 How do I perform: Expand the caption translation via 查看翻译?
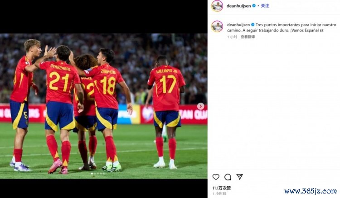point(248,37)
